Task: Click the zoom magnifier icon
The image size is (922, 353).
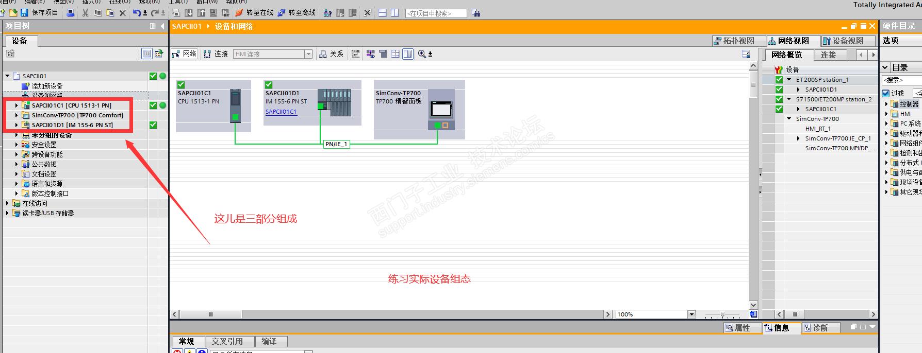Action: (422, 54)
